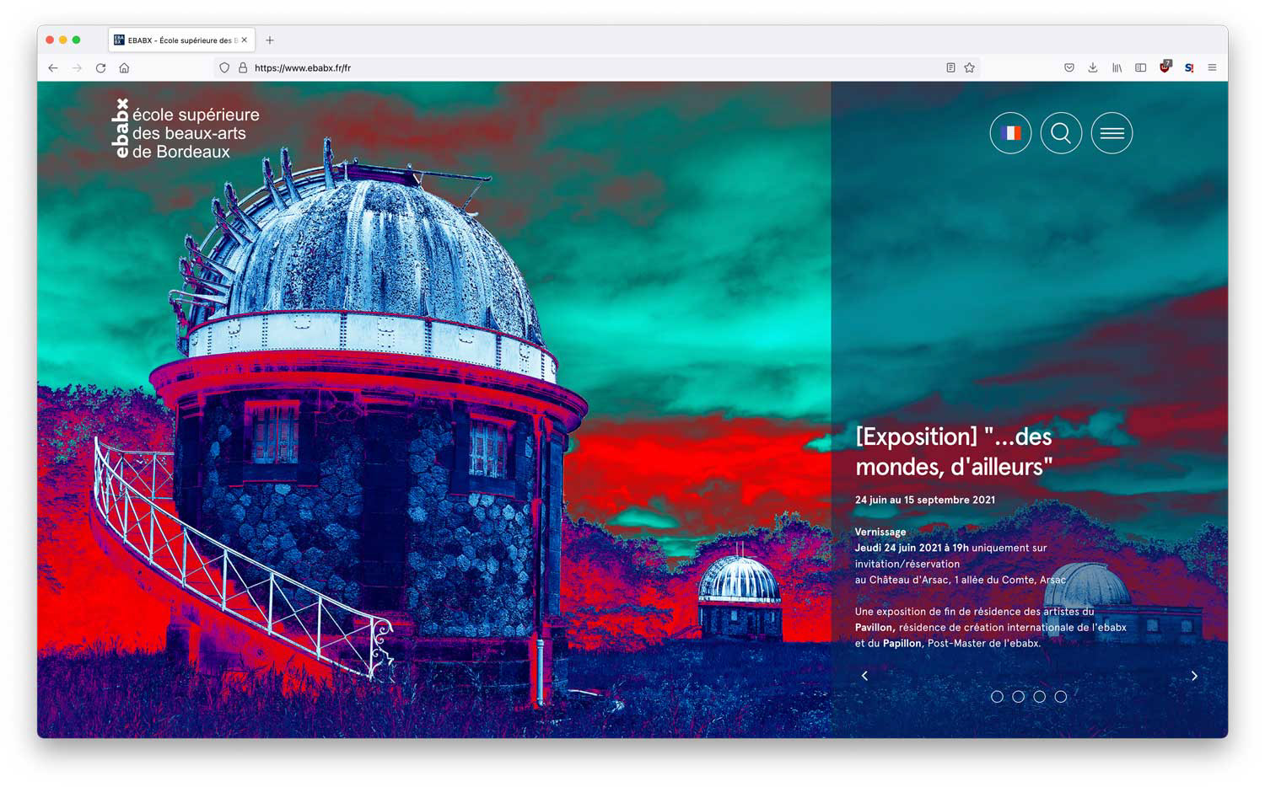Click the bold word Papillon in description
Image resolution: width=1265 pixels, height=787 pixels.
pyautogui.click(x=902, y=644)
